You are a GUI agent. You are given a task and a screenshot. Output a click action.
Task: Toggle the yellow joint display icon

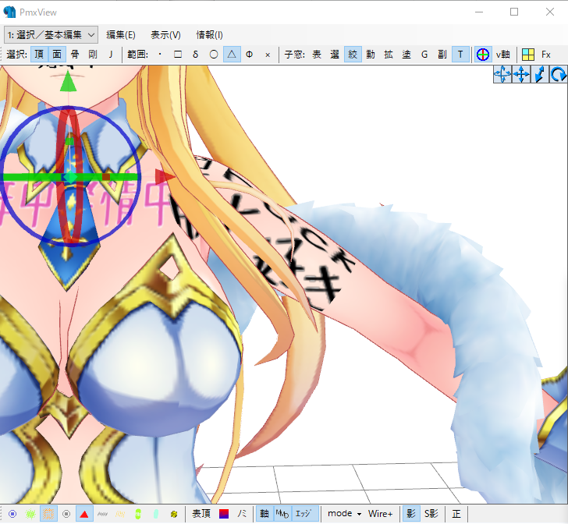point(174,514)
